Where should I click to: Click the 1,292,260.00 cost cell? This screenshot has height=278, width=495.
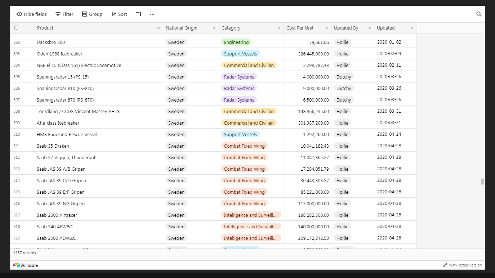click(x=307, y=134)
